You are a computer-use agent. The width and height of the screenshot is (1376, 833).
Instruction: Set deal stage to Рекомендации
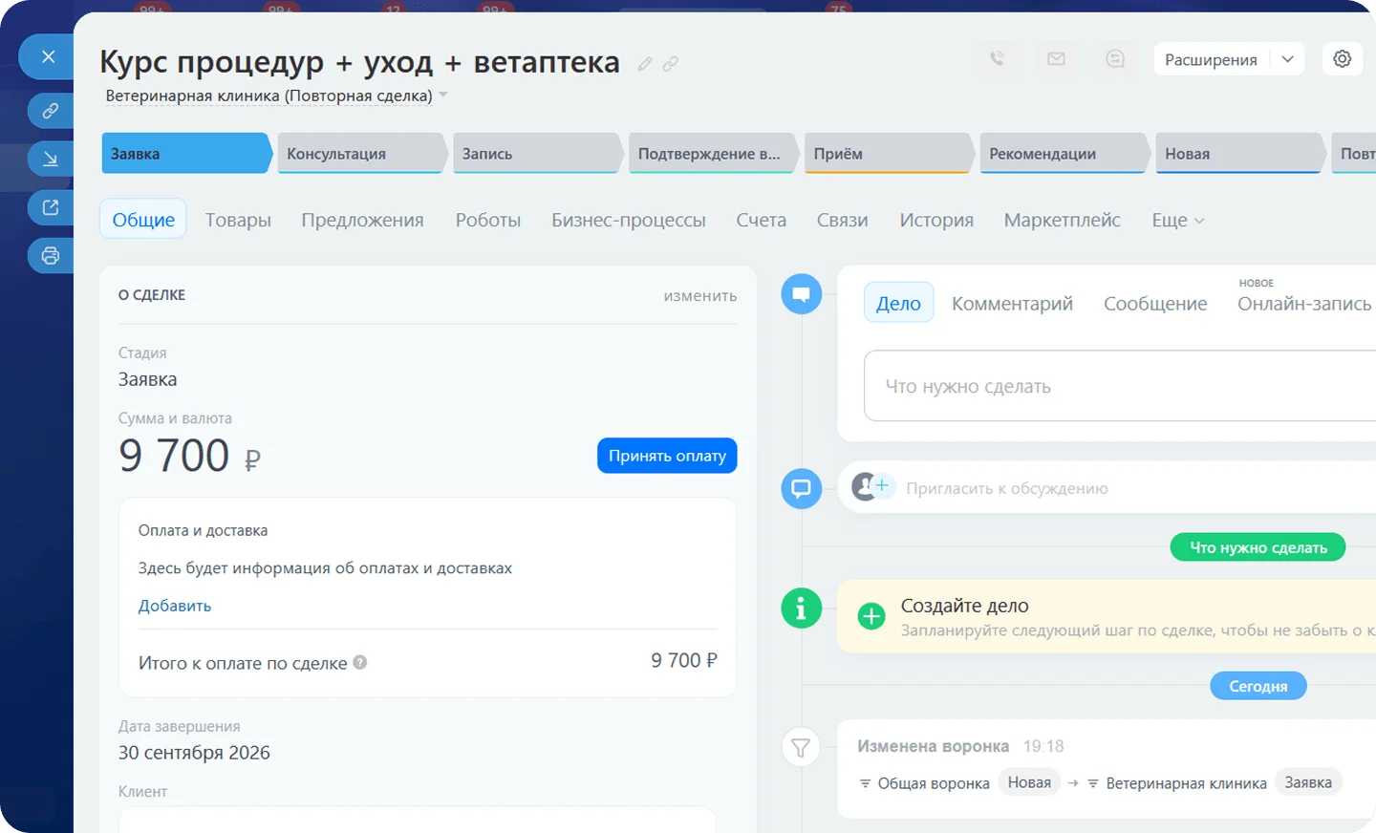click(x=1064, y=154)
